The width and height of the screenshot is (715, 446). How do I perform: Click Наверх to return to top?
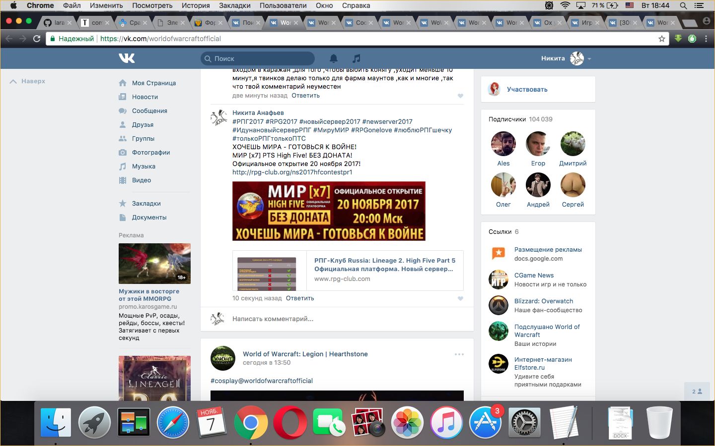[x=28, y=81]
